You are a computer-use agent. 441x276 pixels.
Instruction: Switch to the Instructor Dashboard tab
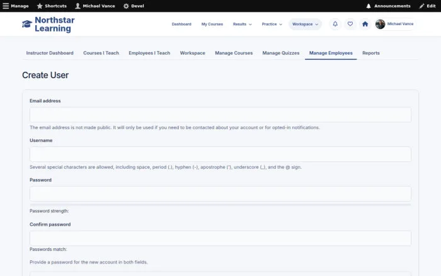point(50,53)
